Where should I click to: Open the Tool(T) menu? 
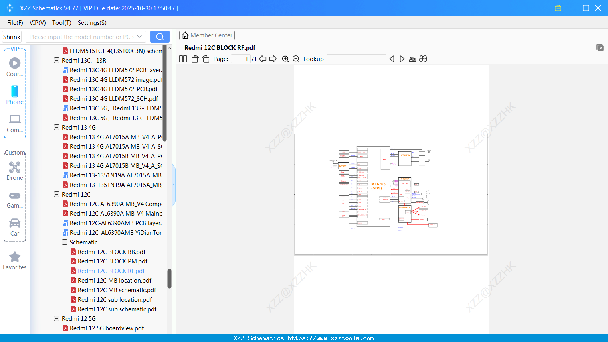61,23
